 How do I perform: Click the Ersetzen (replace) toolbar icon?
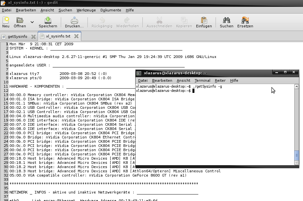(x=245, y=20)
